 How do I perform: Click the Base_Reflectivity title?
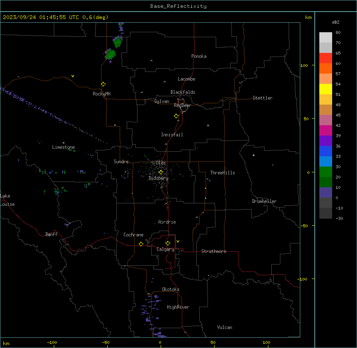pos(178,6)
